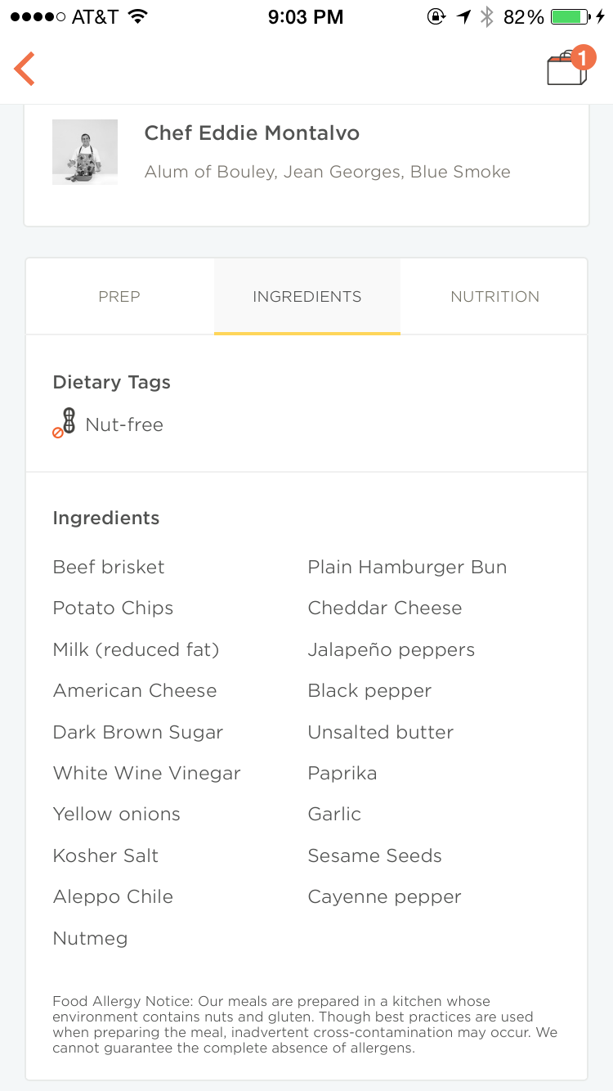
Task: Select the Plain Hamburger Bun ingredient
Action: click(x=407, y=568)
